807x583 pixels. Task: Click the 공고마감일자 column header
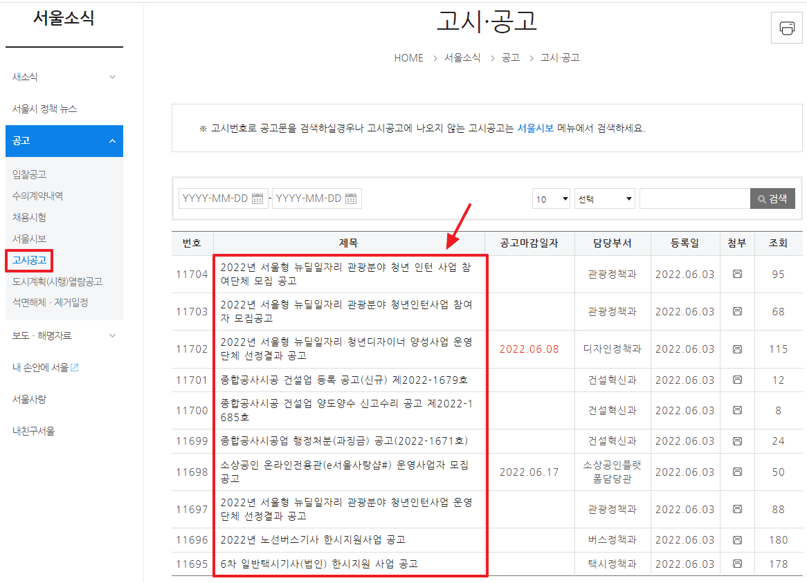529,243
